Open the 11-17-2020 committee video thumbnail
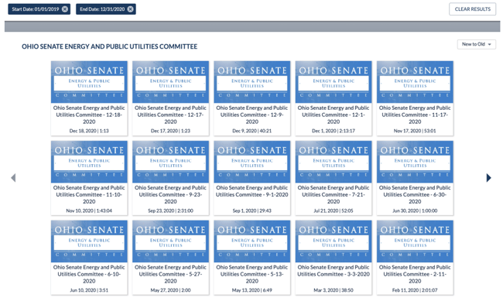503x298 pixels. [415, 82]
